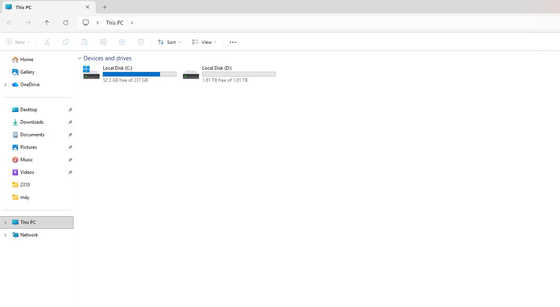Click the Rename icon in toolbar
The image size is (560, 307).
103,42
